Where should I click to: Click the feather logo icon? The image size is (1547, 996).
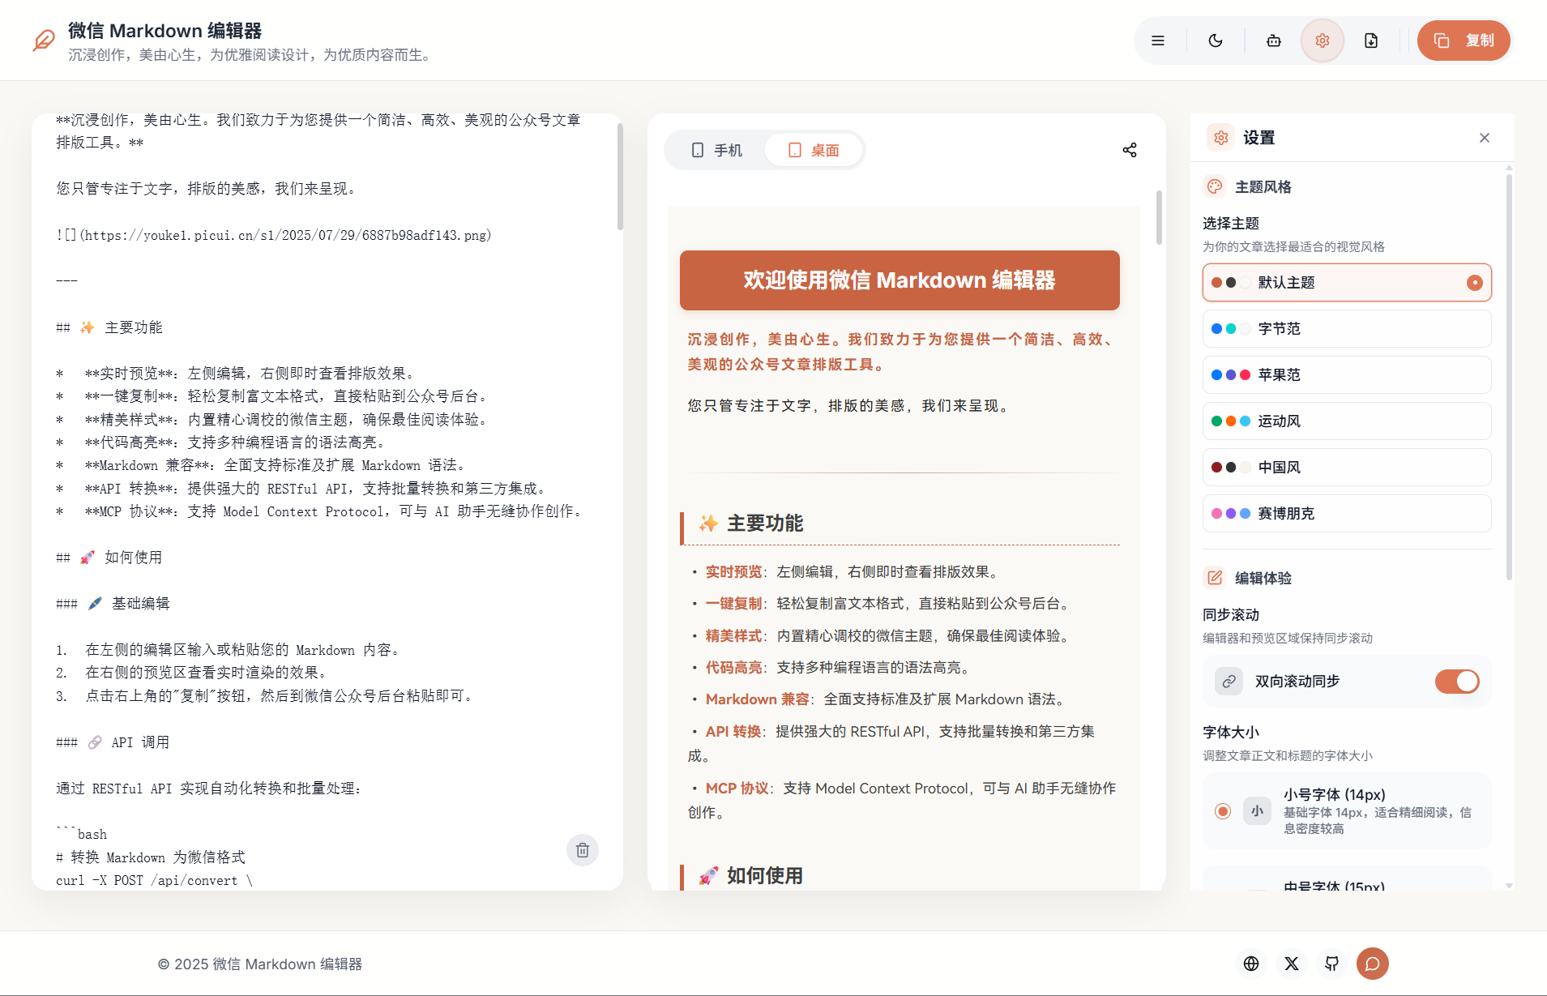tap(44, 41)
